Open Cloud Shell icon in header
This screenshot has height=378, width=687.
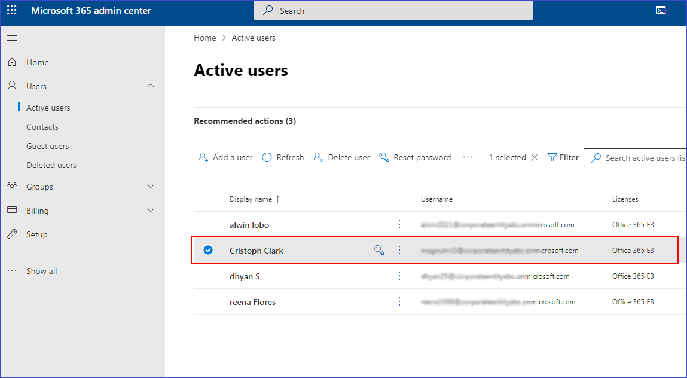pos(661,10)
